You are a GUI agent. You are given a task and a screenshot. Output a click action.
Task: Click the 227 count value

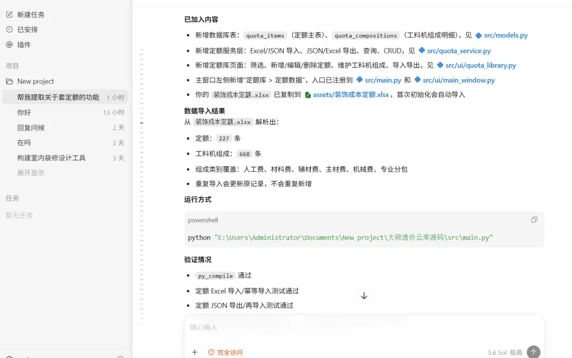(x=224, y=138)
